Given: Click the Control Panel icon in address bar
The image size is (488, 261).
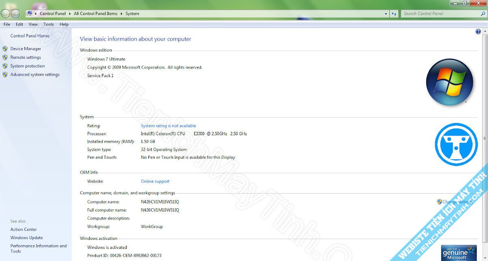Looking at the screenshot, I should [30, 13].
